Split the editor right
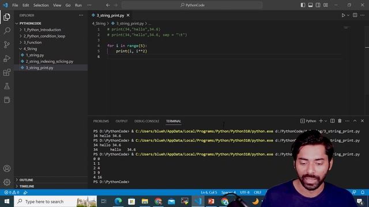 [x=355, y=16]
